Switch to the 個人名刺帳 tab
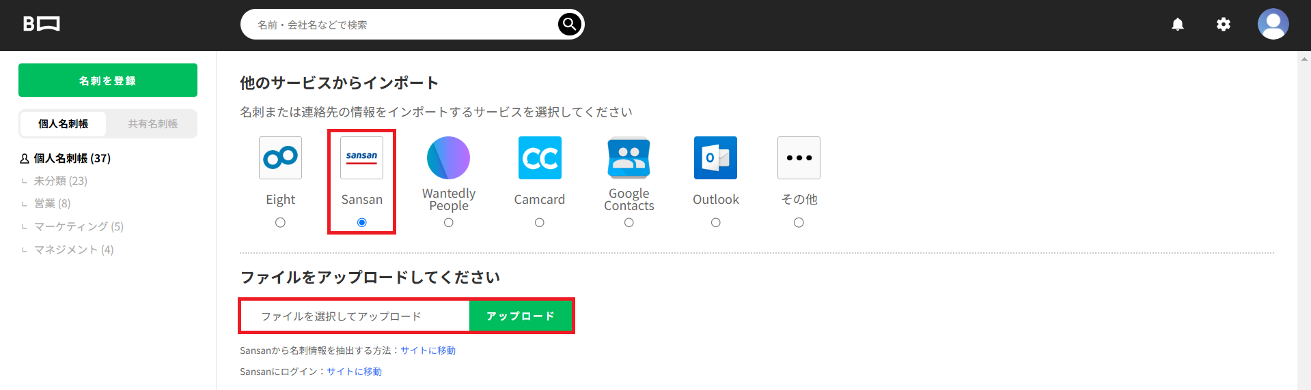1311x390 pixels. [x=63, y=124]
